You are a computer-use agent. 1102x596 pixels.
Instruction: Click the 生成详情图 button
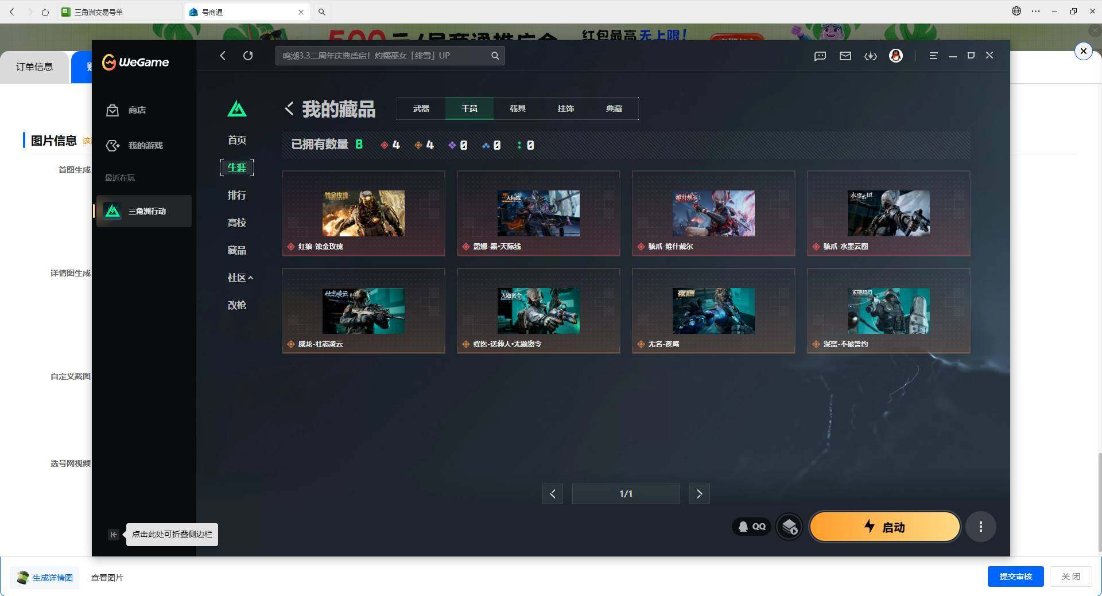pyautogui.click(x=45, y=578)
